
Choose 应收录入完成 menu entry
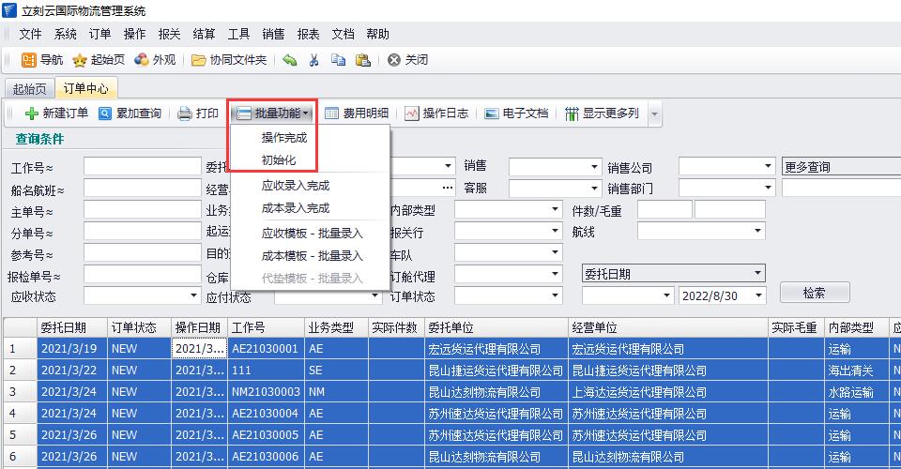tap(296, 186)
